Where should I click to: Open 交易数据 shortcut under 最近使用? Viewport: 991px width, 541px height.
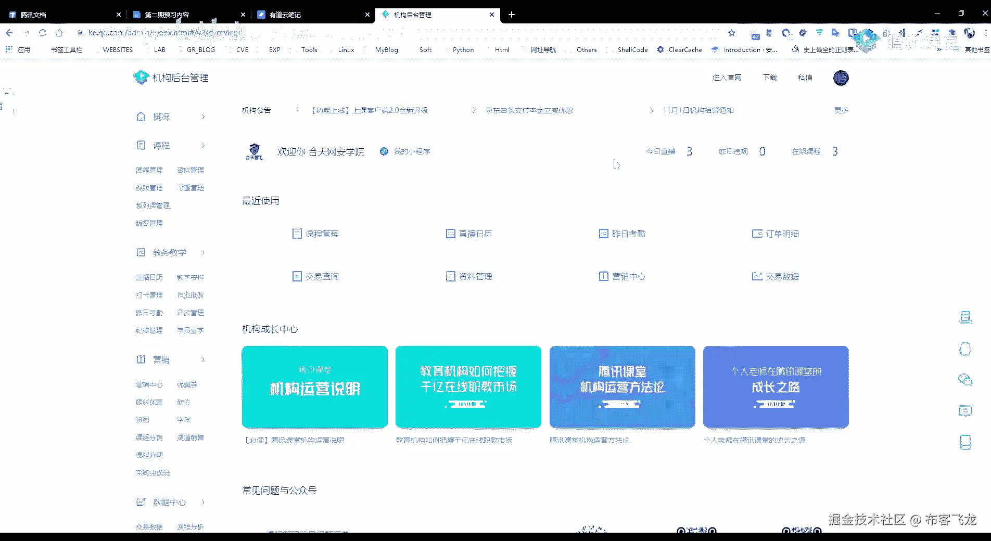776,276
